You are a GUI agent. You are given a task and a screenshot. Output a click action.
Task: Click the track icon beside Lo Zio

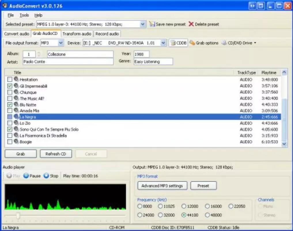point(16,123)
